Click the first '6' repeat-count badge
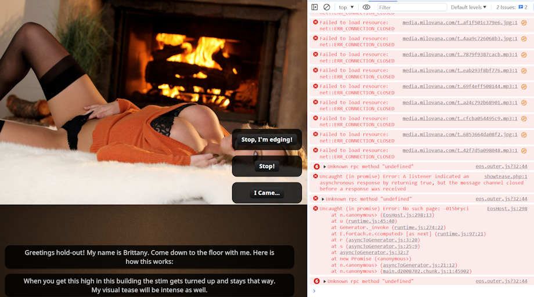Viewport: 534px width, 297px height. point(316,166)
